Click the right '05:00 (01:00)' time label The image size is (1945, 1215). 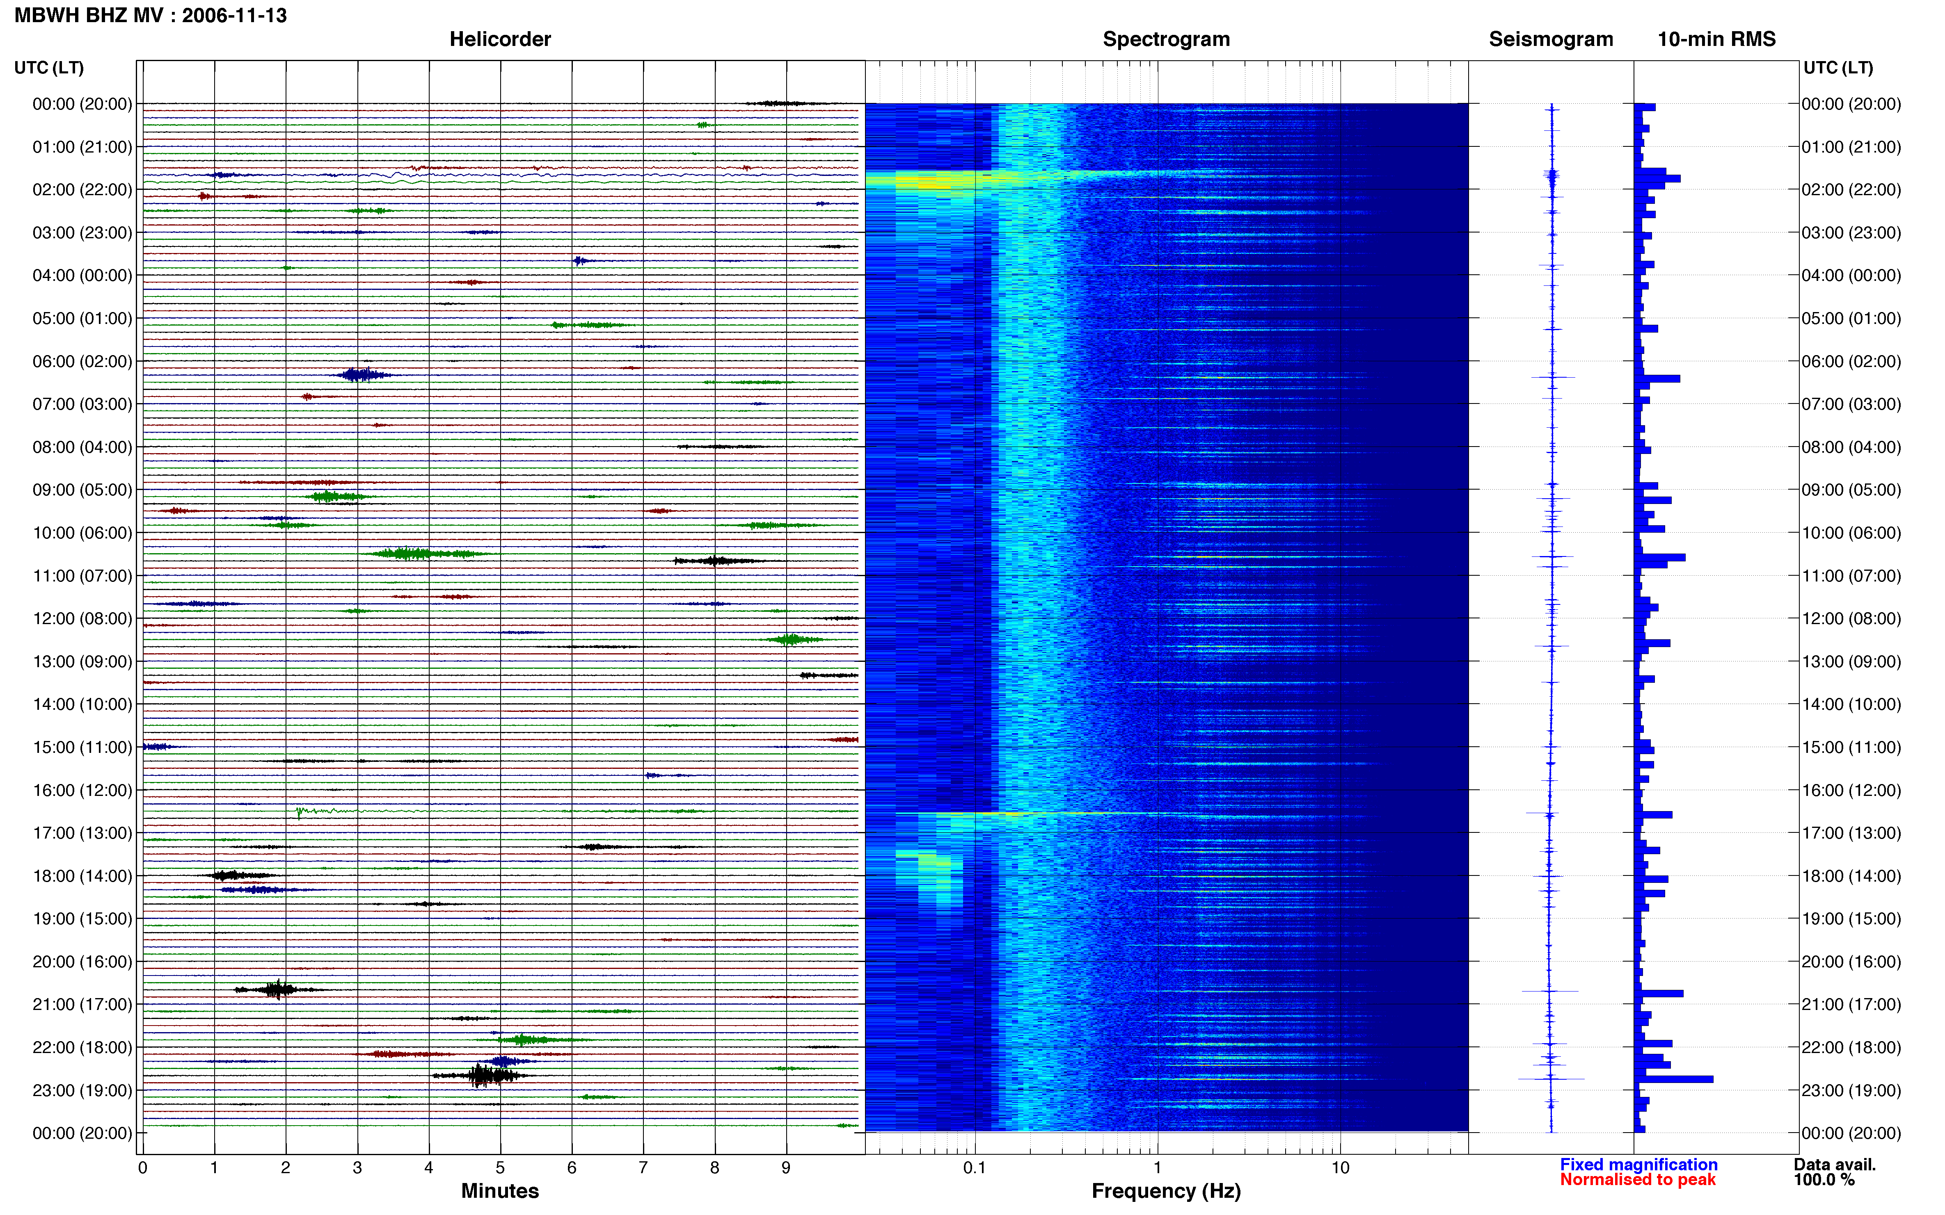point(1851,318)
